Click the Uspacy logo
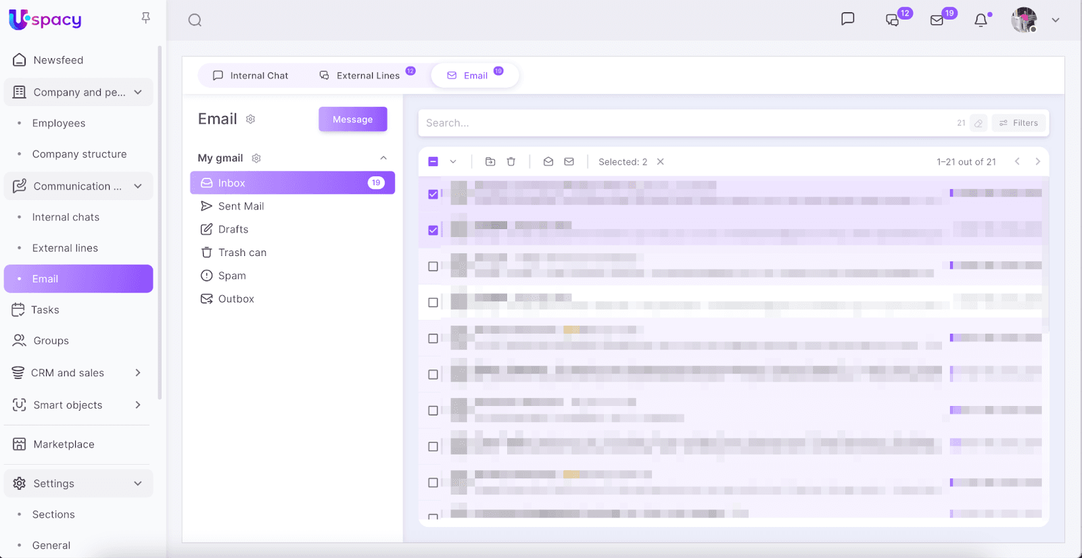Screen dimensions: 1082x558 point(45,20)
